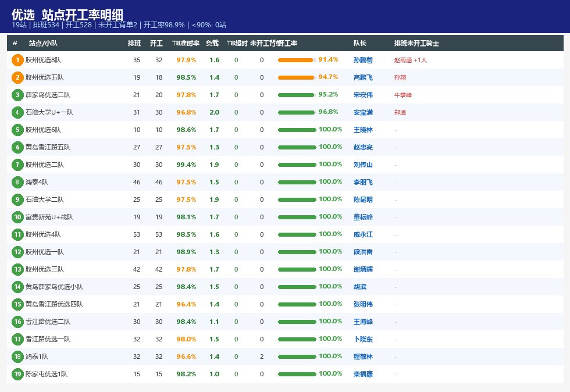The height and width of the screenshot is (392, 570).
Task: Sort by the 排班 column header
Action: tap(134, 43)
